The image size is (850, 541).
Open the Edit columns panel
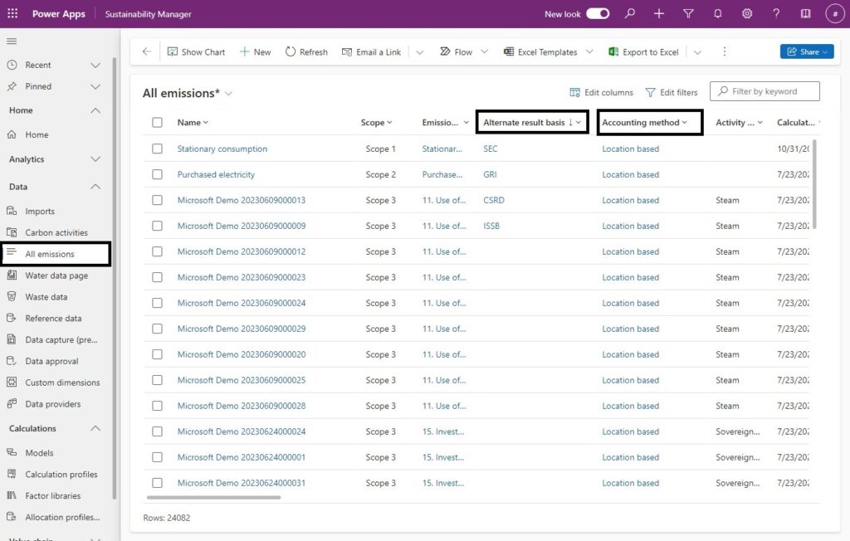(601, 91)
